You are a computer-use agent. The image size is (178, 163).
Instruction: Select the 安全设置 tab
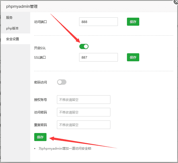coord(16,39)
